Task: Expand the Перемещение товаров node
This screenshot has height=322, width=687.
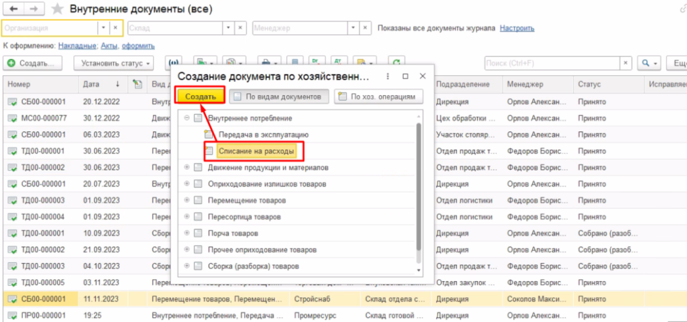Action: [187, 201]
